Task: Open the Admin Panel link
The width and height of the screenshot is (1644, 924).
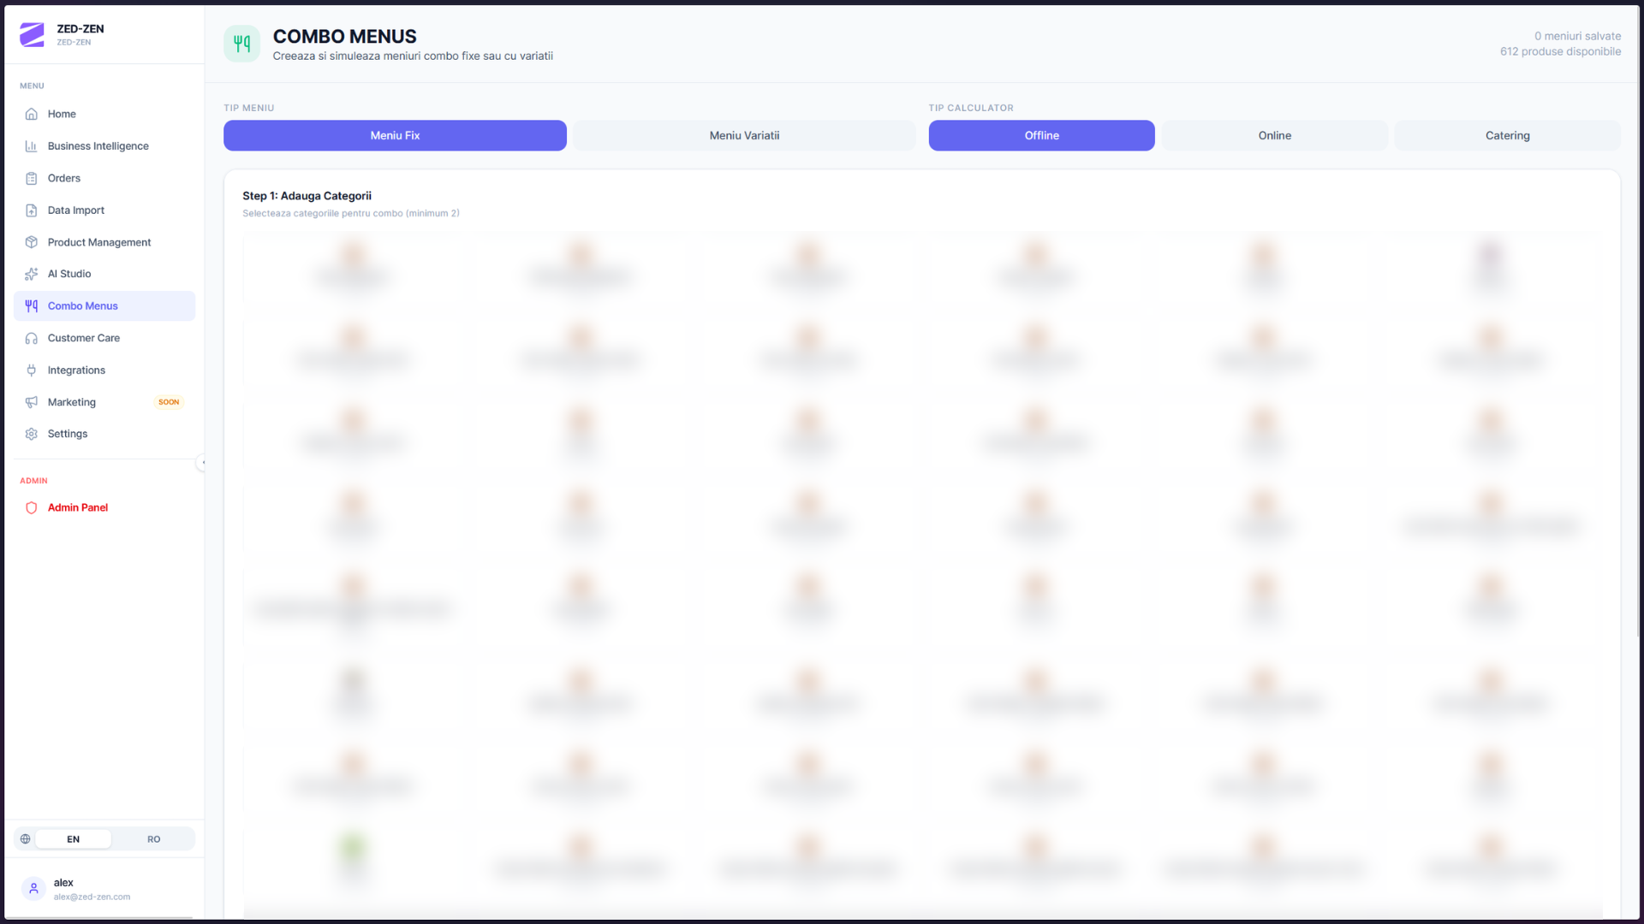Action: point(104,507)
